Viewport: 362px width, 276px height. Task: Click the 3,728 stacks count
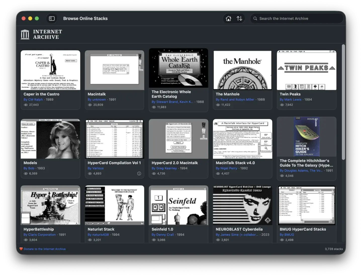[334, 249]
